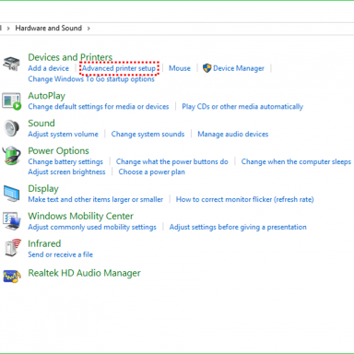Expand the chevron after Hardware and Sound
The height and width of the screenshot is (354, 354).
pos(88,29)
